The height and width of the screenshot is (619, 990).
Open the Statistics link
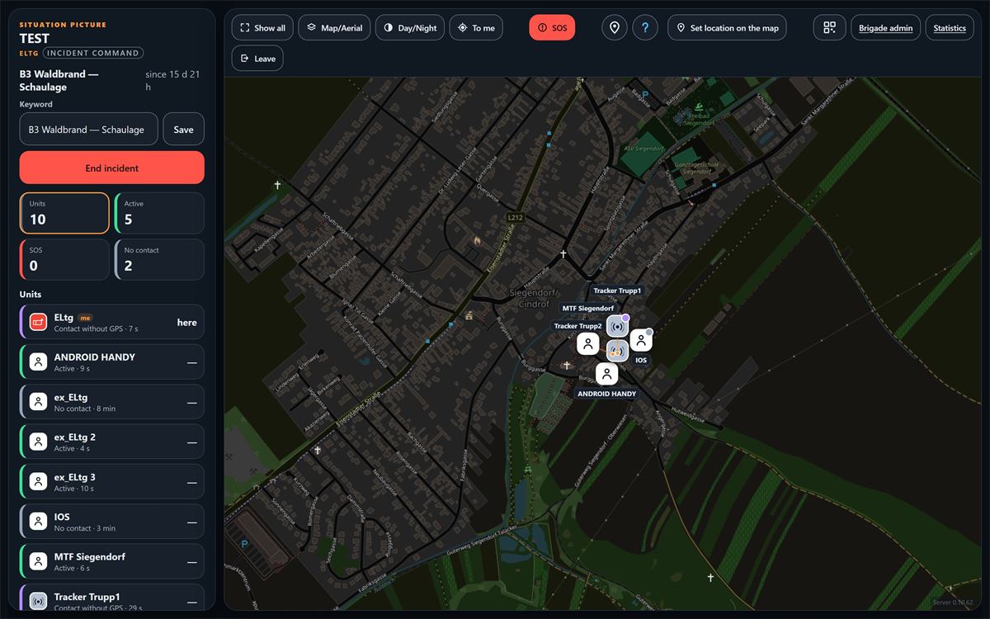coord(950,28)
